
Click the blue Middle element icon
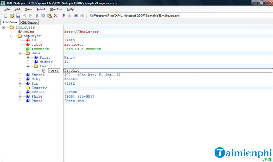(36, 62)
